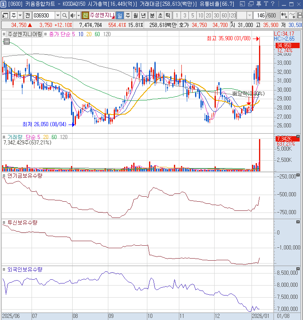
Task: Click the speaker sound alert icon
Action: (72, 15)
